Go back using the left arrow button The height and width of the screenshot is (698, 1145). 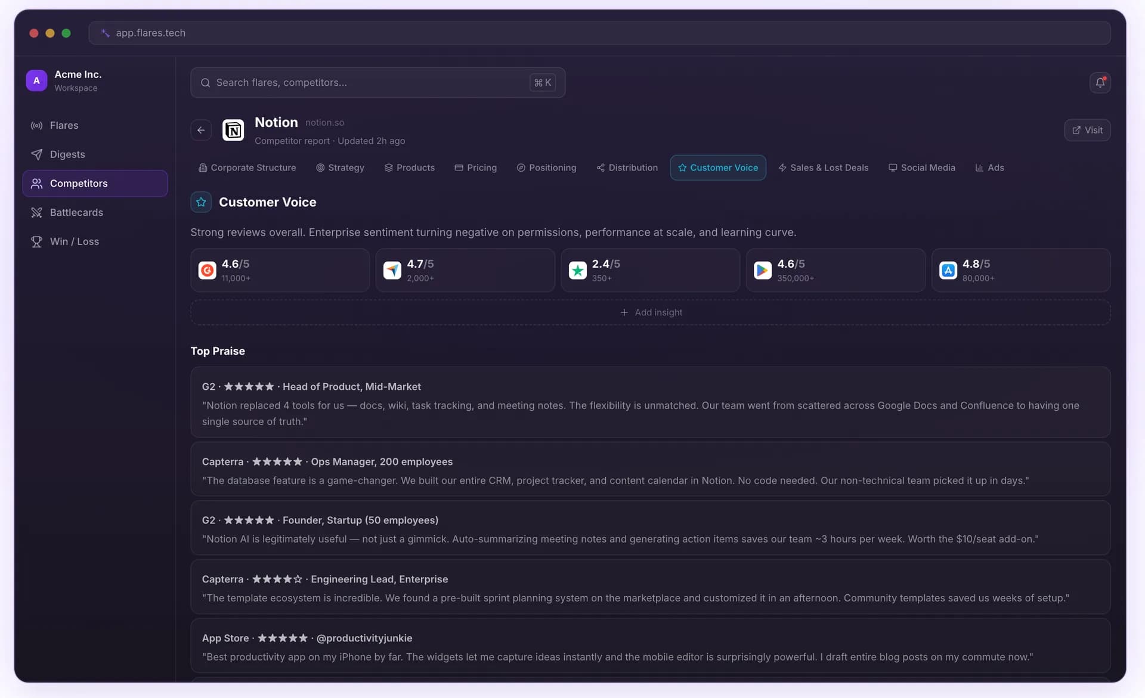(x=201, y=130)
